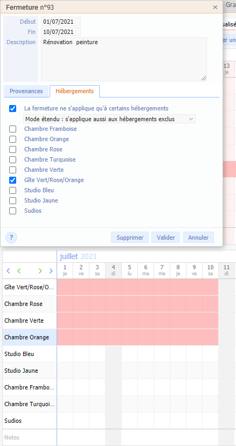Click the Valider button

coord(165,238)
